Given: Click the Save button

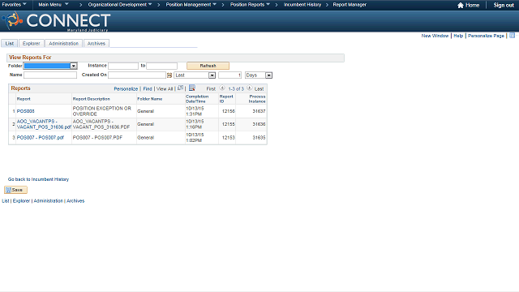Looking at the screenshot, I should coord(15,190).
